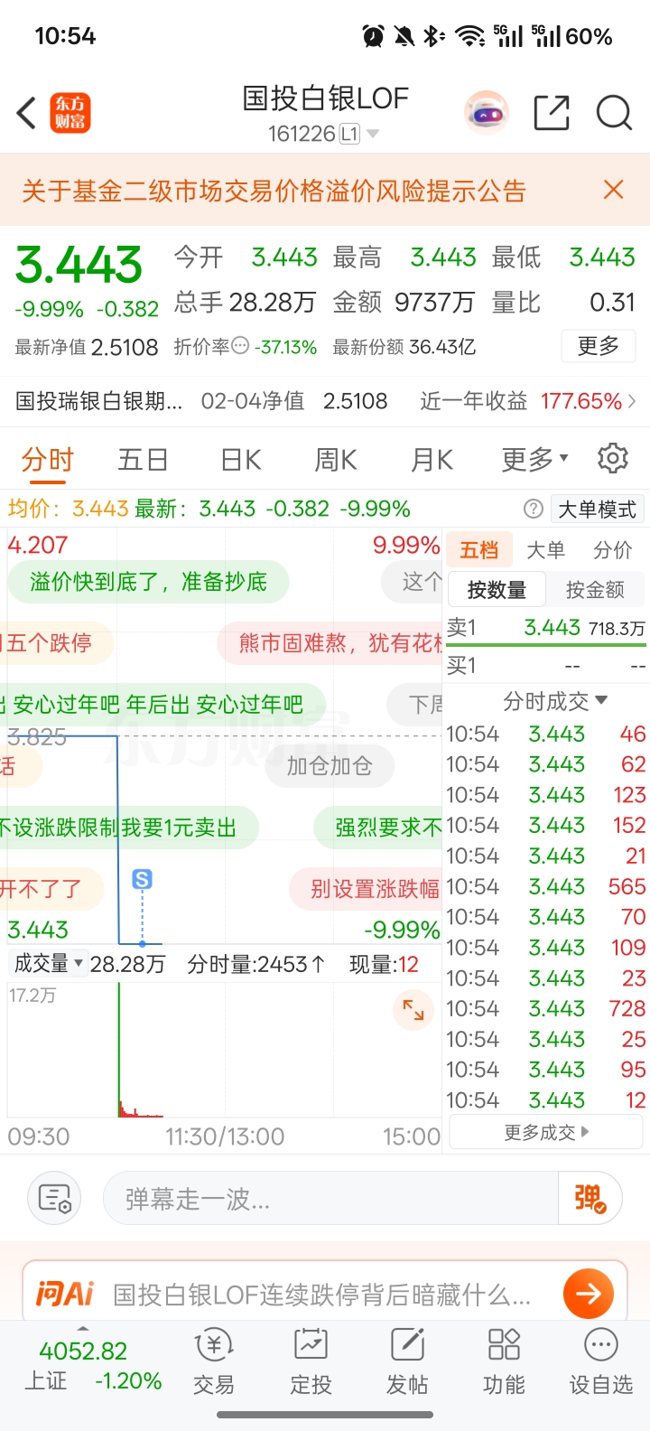650x1431 pixels.
Task: Tap the 上证 4052.82 index value
Action: (x=83, y=1351)
